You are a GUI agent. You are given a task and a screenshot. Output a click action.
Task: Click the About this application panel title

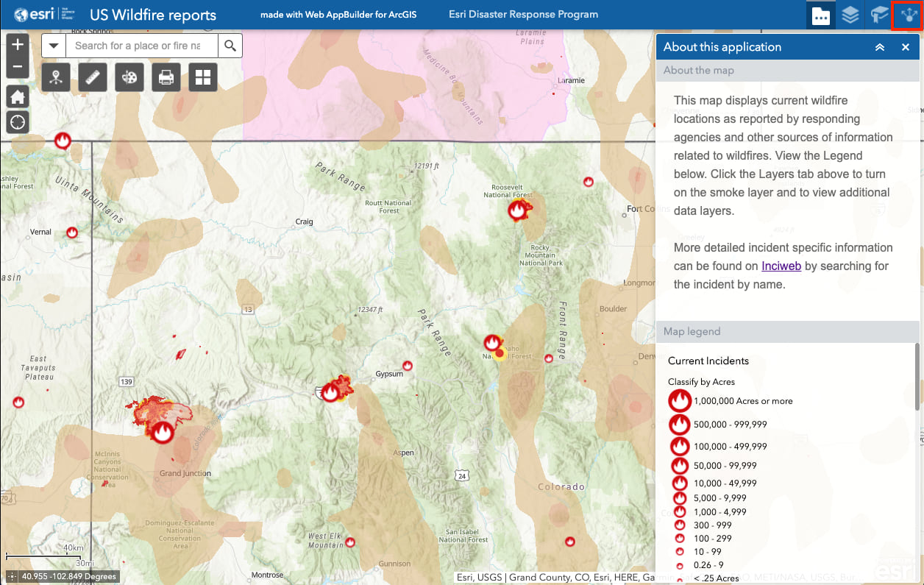click(722, 47)
